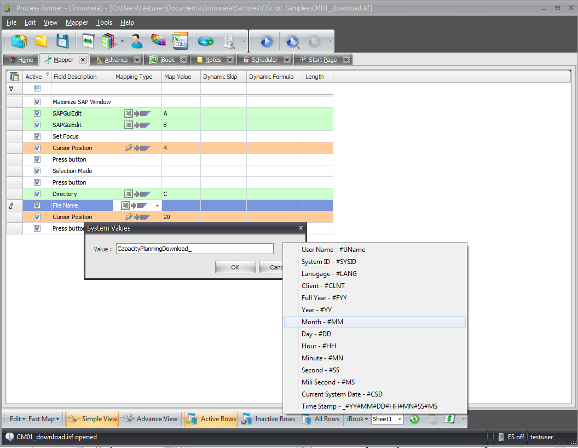Open the Tools menu
The width and height of the screenshot is (578, 448).
pos(104,22)
